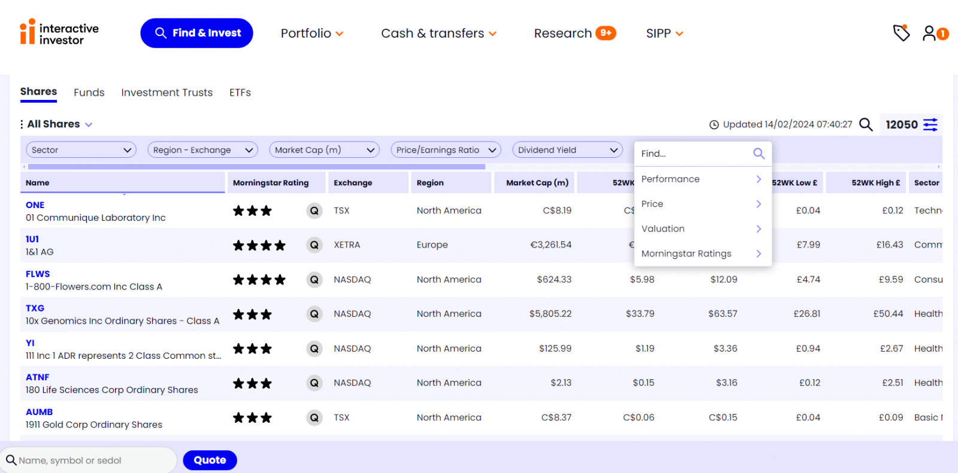Click the Q icon for 1&1 AG row
The width and height of the screenshot is (958, 473).
click(x=314, y=245)
